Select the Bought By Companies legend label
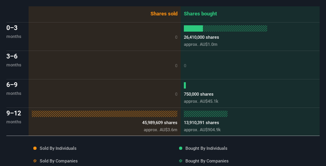326x166 pixels. [x=207, y=161]
